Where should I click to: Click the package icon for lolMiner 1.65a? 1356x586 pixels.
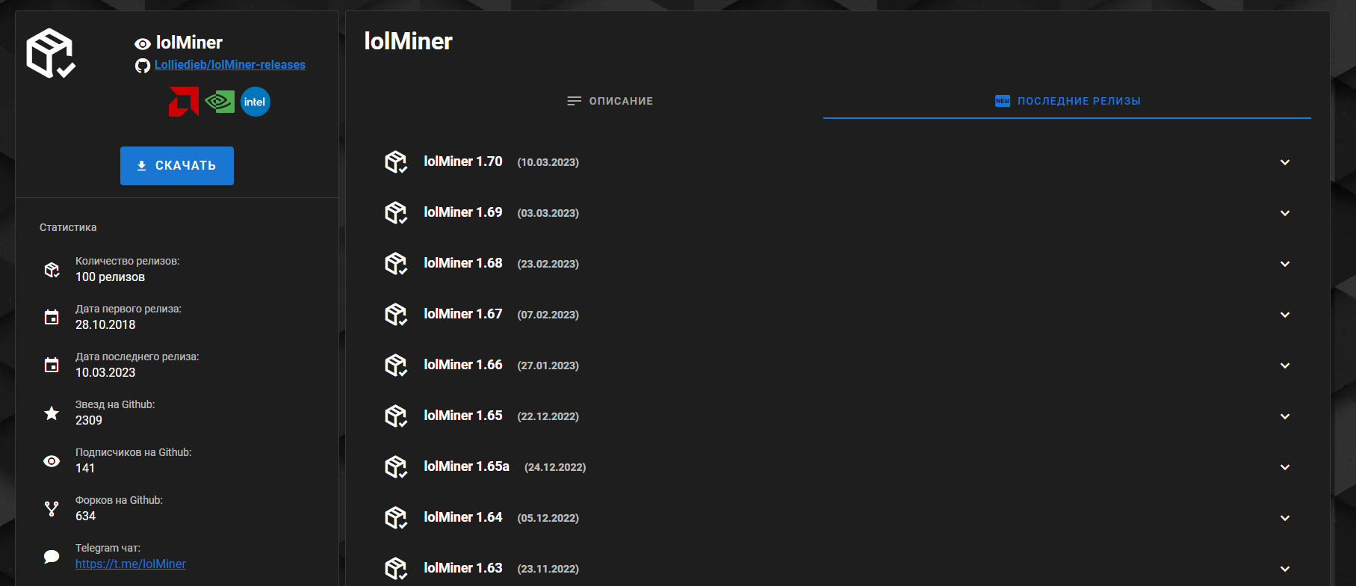click(396, 467)
